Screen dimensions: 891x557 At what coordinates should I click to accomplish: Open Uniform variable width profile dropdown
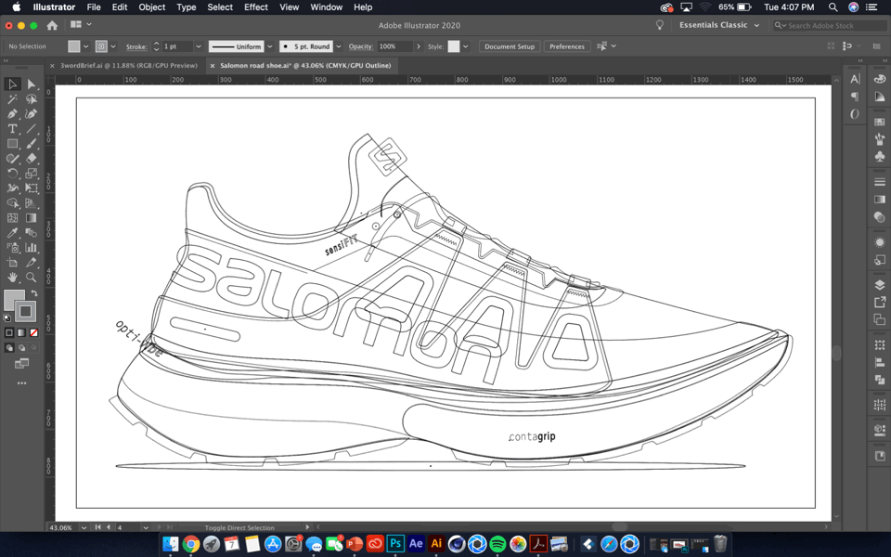click(270, 46)
